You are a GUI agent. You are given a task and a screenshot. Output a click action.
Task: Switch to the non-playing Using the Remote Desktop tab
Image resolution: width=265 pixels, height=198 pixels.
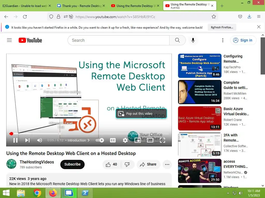(134, 6)
